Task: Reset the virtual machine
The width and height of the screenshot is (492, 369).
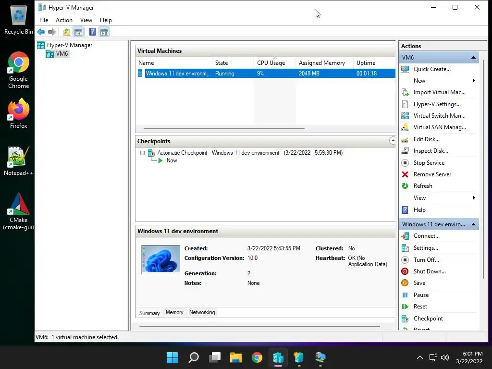Action: [x=420, y=307]
